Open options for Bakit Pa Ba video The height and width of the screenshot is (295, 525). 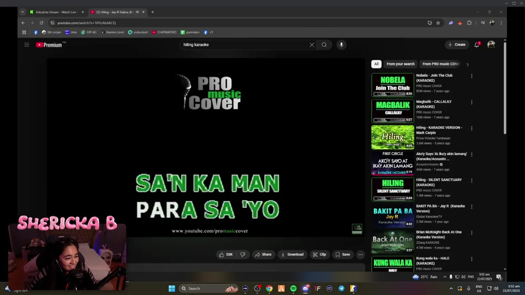pos(472,206)
